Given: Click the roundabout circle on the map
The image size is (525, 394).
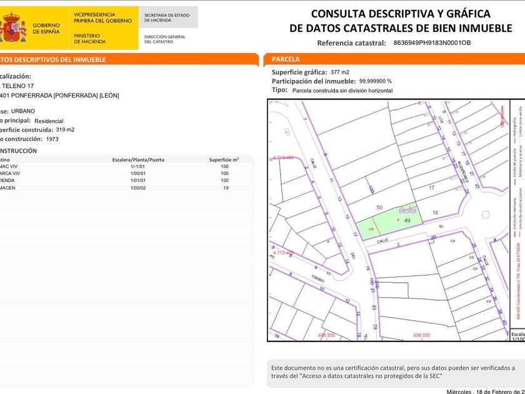Looking at the screenshot, I should tap(486, 215).
